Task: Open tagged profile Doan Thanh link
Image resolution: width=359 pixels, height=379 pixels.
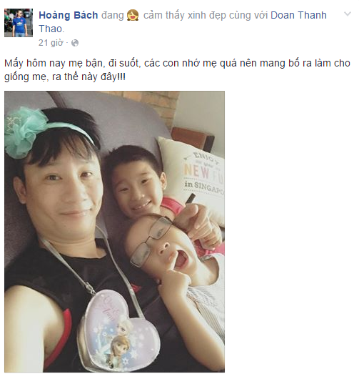Action: pyautogui.click(x=298, y=15)
